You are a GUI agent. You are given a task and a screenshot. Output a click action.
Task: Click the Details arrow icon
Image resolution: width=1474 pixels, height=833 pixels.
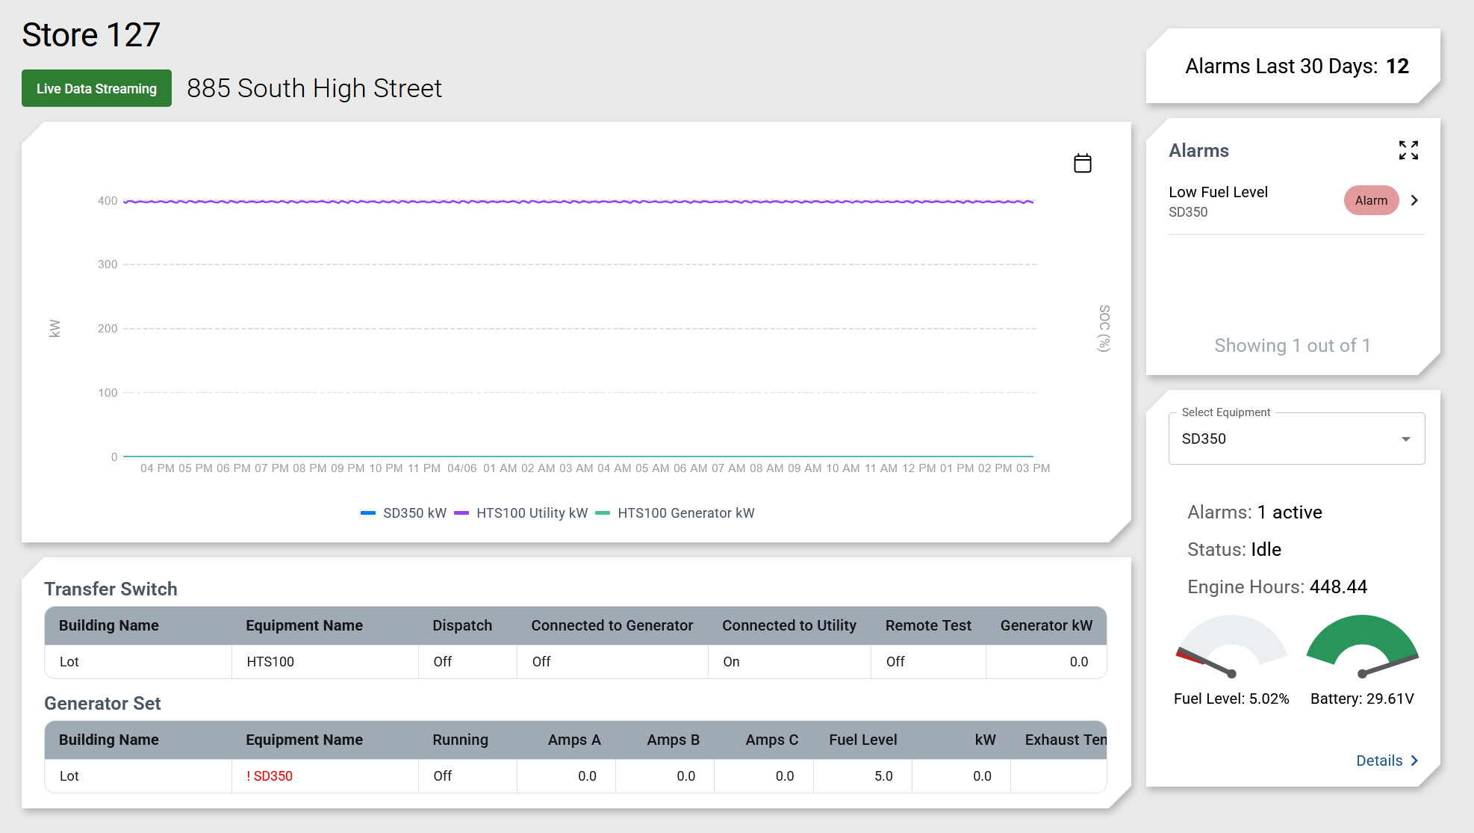click(1414, 761)
